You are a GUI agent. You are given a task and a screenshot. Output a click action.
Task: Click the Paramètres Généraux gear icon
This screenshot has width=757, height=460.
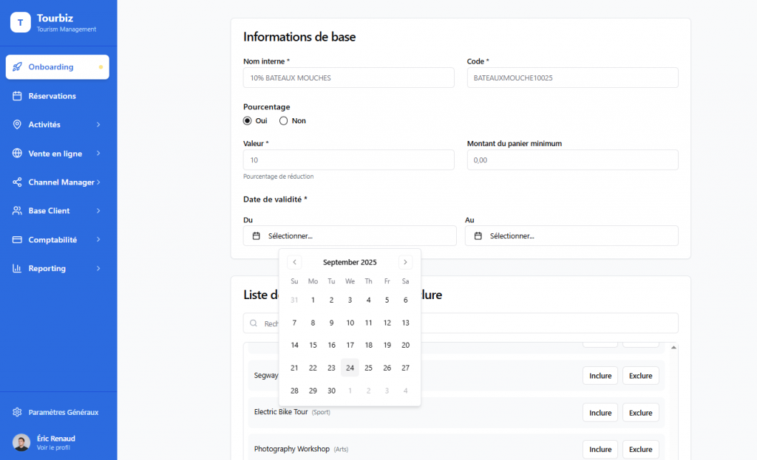click(x=17, y=412)
